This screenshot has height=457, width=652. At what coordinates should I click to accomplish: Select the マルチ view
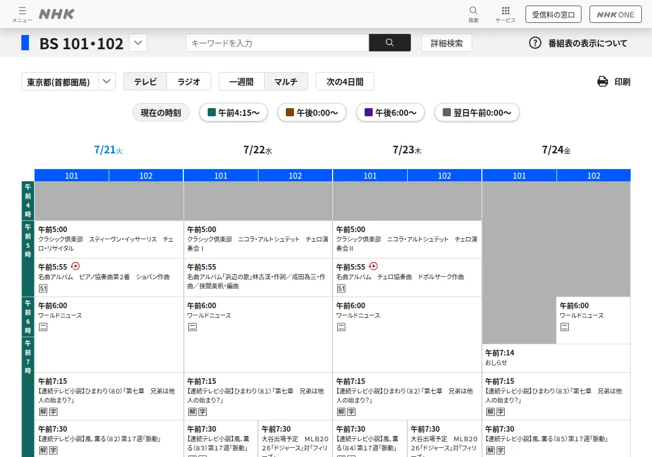coord(286,81)
